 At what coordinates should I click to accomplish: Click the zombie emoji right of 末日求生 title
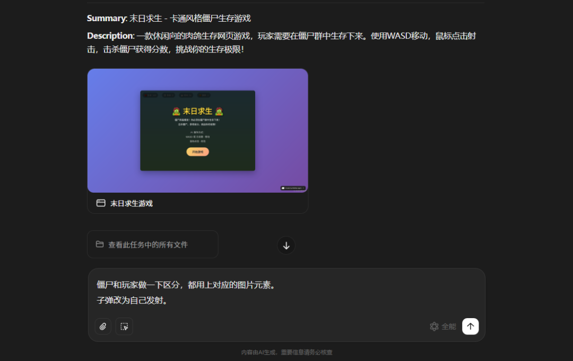(x=219, y=112)
